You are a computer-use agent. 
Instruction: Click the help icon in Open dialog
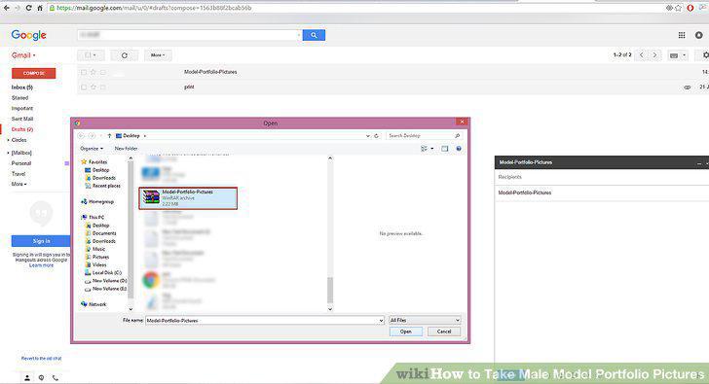459,149
